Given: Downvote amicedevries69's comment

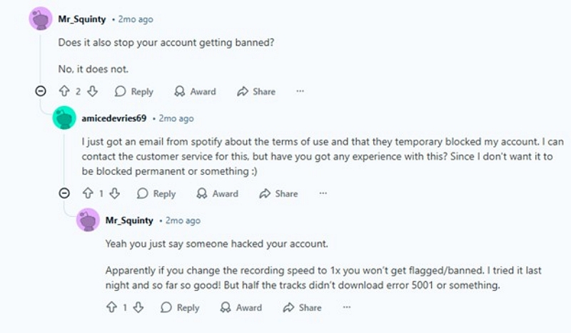Looking at the screenshot, I should tap(115, 193).
